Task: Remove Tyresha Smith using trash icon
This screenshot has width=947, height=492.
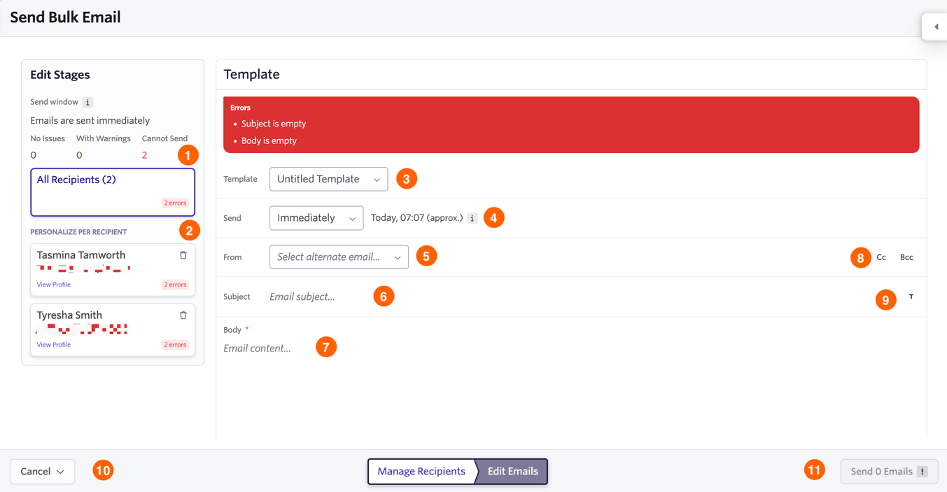Action: 183,315
